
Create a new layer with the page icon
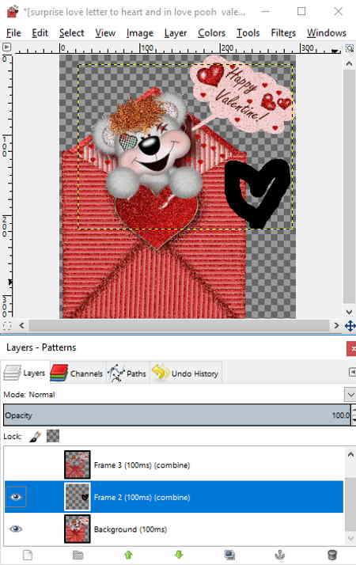[28, 555]
